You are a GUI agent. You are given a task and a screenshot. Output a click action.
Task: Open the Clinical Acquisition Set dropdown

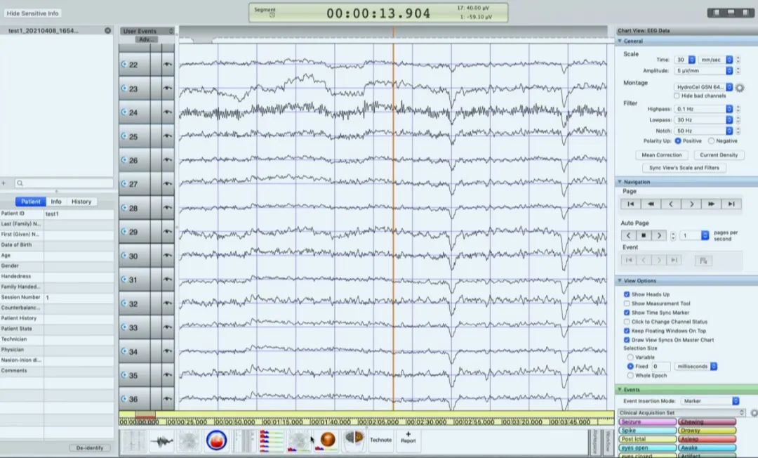(681, 413)
